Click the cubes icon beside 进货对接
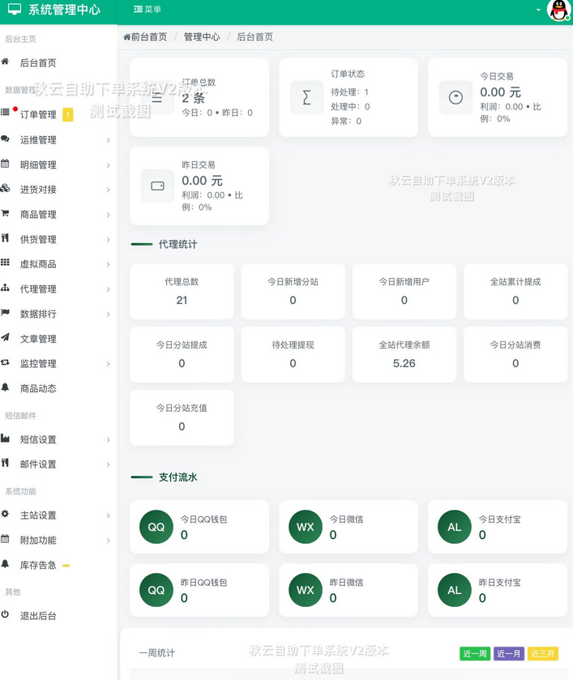 click(5, 188)
